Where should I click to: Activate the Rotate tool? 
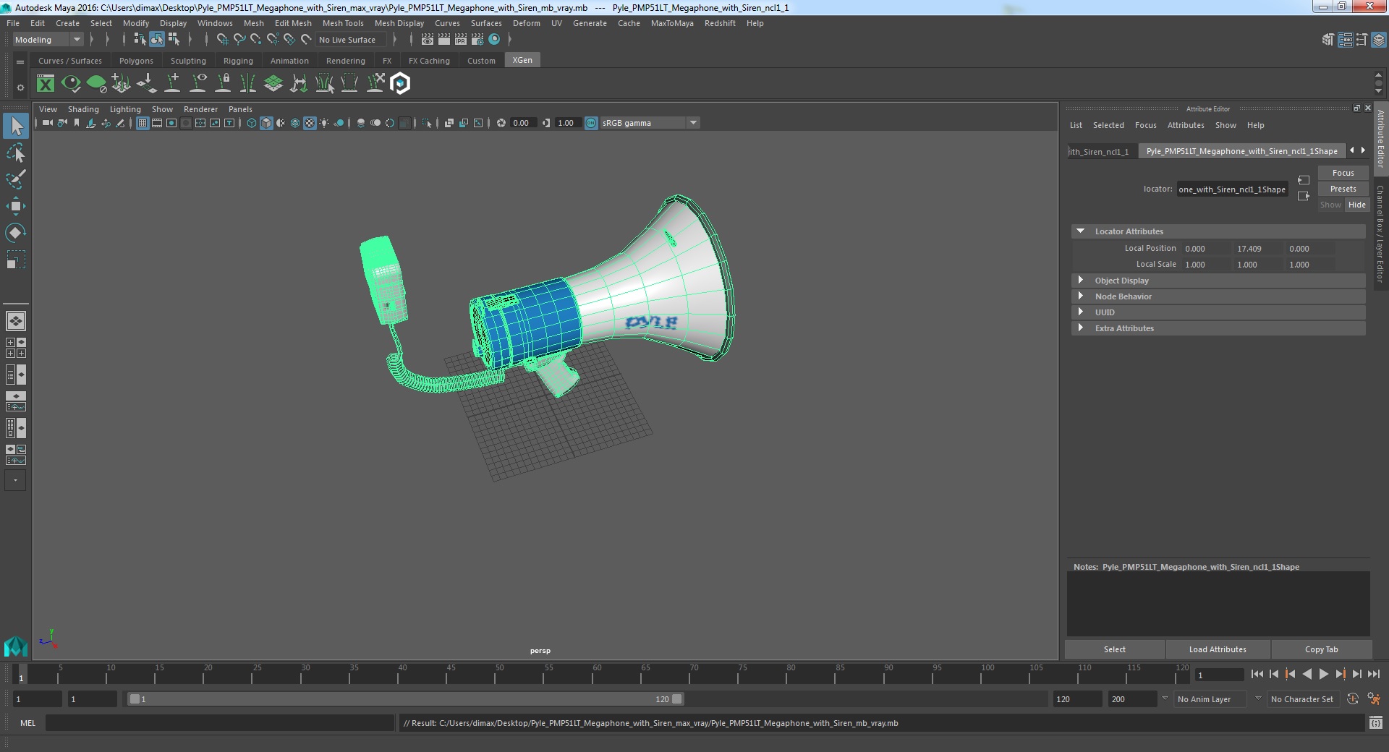pyautogui.click(x=16, y=232)
